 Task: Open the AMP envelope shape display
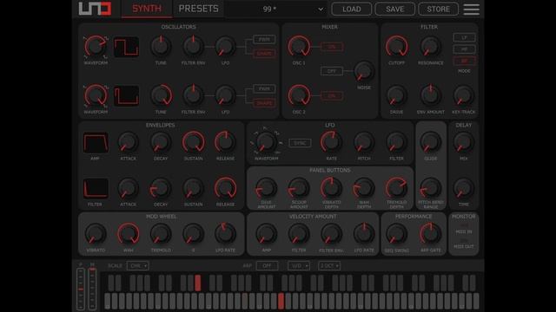coord(96,142)
